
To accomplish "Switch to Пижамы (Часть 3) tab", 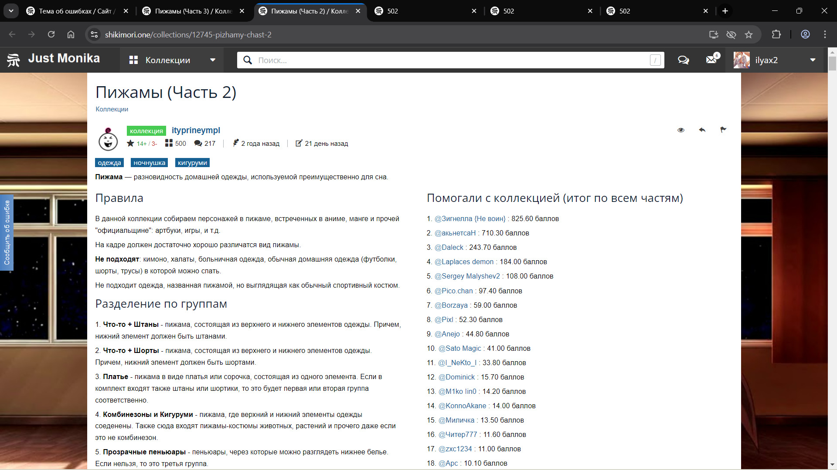I will click(x=193, y=11).
